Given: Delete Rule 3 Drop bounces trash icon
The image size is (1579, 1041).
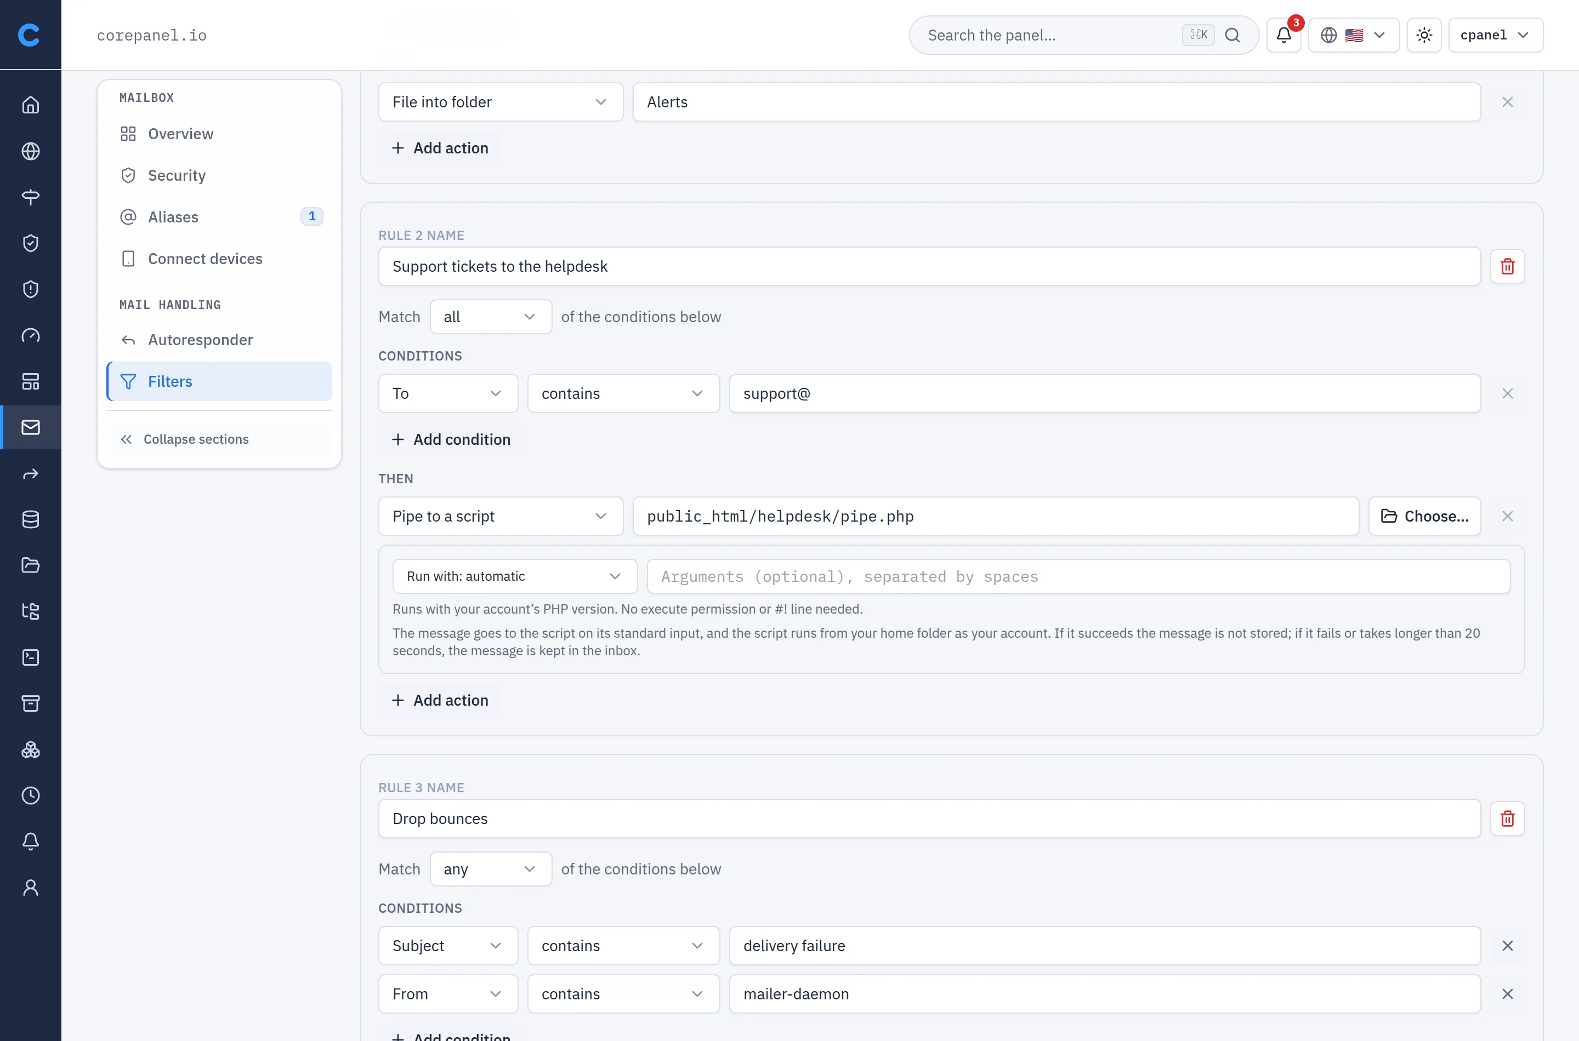Looking at the screenshot, I should click(1507, 819).
